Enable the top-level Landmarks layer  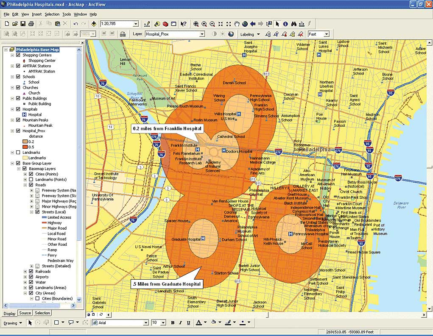click(18, 153)
